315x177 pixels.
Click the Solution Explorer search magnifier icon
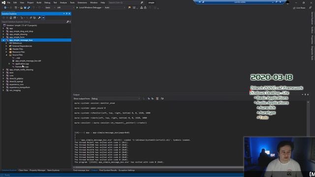67,22
